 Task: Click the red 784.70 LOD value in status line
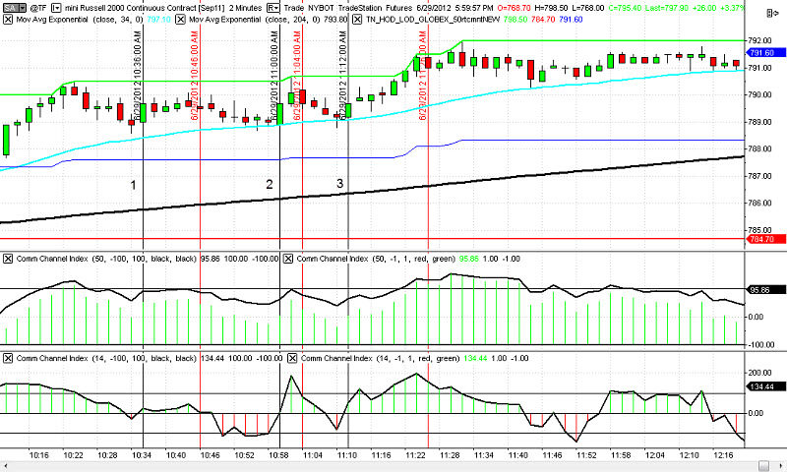(543, 20)
